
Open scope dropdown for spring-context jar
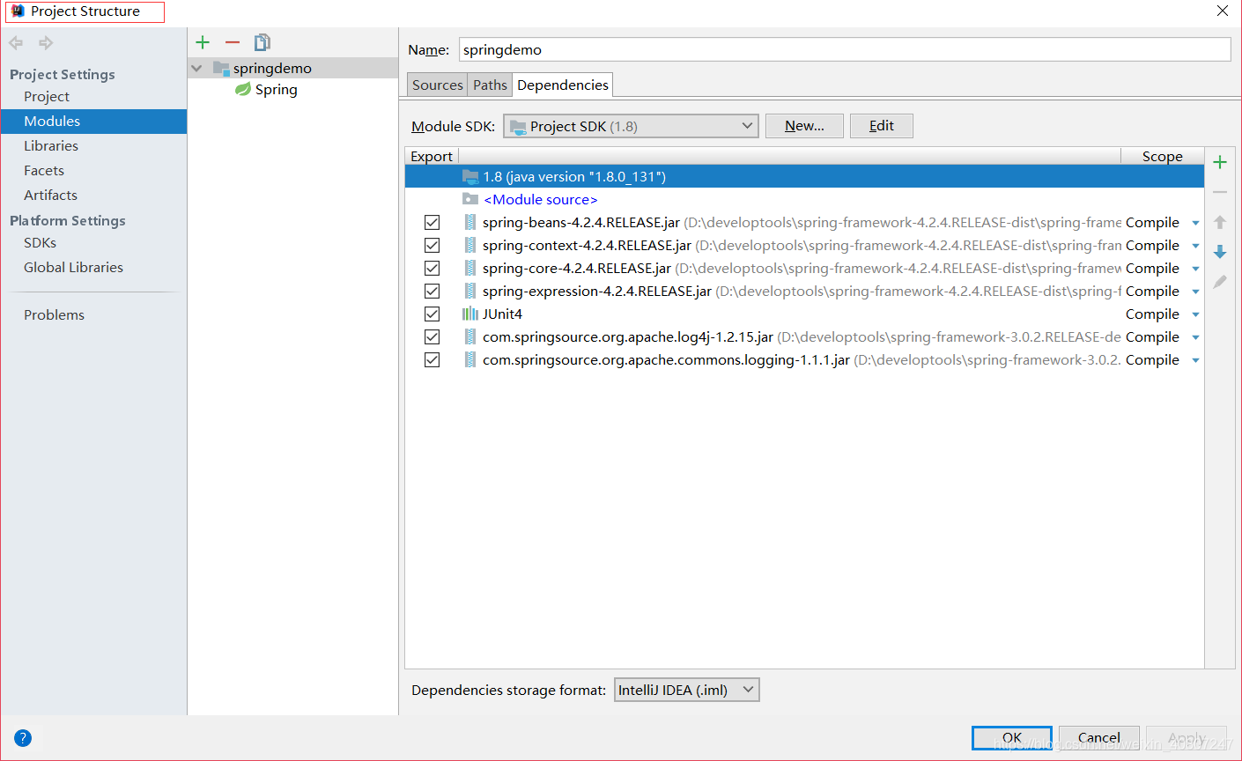(x=1195, y=246)
